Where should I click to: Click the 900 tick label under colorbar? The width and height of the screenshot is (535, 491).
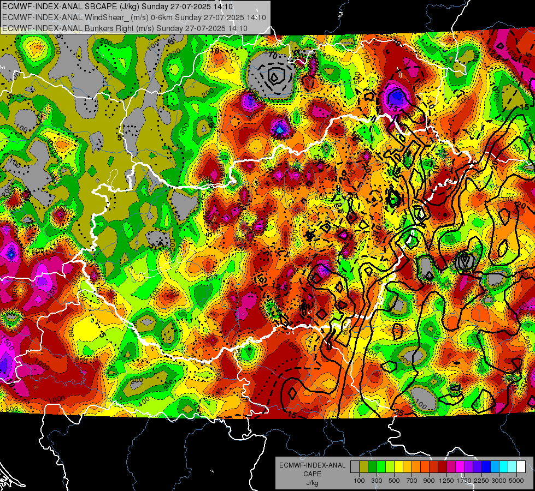429,481
